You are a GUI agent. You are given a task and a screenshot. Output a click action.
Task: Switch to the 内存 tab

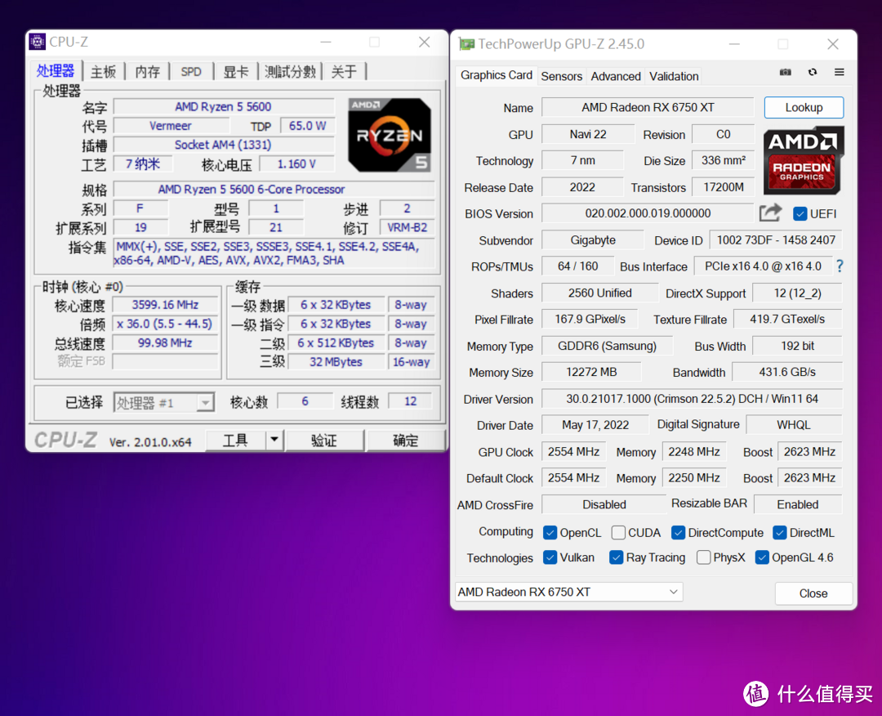coord(147,72)
